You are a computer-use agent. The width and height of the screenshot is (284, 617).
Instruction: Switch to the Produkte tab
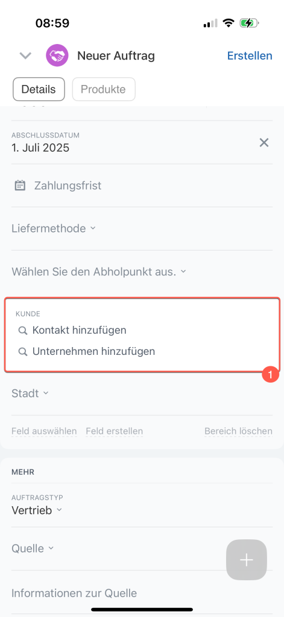[x=104, y=89]
